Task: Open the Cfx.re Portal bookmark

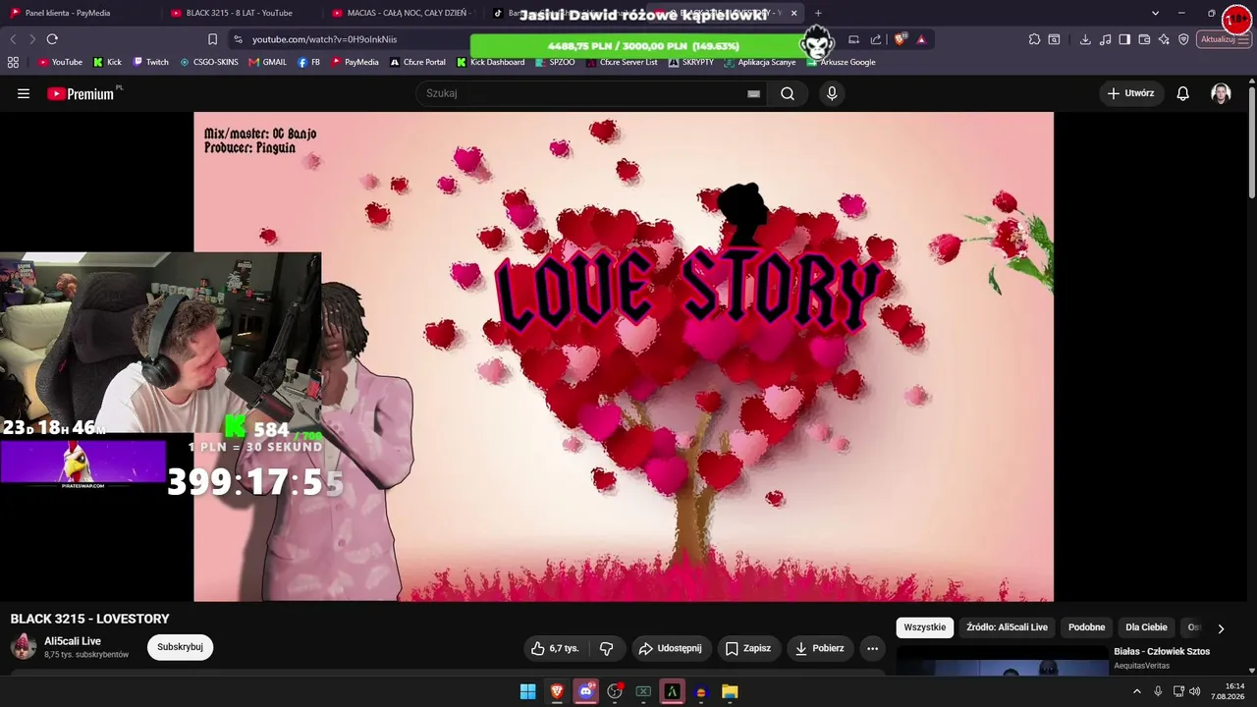Action: (x=417, y=62)
